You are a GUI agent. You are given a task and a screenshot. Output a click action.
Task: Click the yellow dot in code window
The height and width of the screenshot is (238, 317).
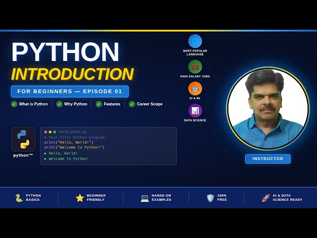point(50,132)
